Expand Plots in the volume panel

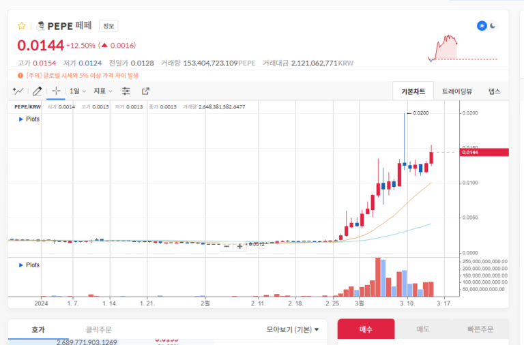click(x=29, y=265)
